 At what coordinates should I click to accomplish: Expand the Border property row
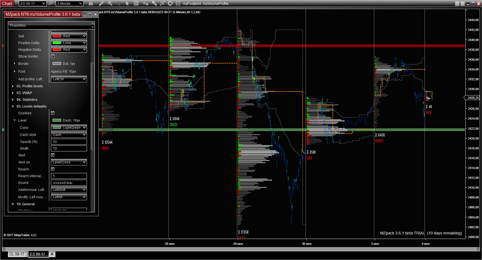[x=15, y=64]
